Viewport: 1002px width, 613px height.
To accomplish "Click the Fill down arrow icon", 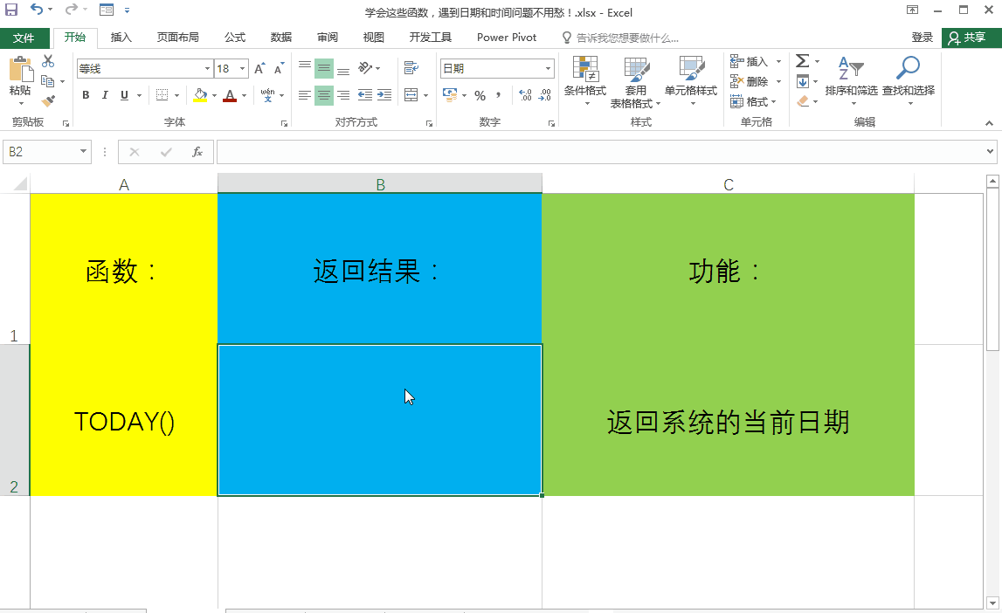I will tap(803, 81).
